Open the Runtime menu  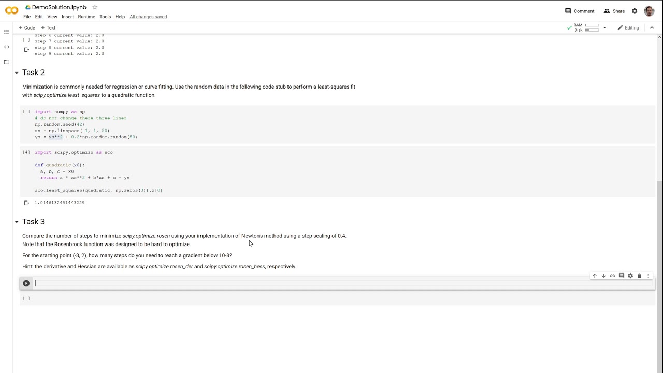click(x=87, y=17)
